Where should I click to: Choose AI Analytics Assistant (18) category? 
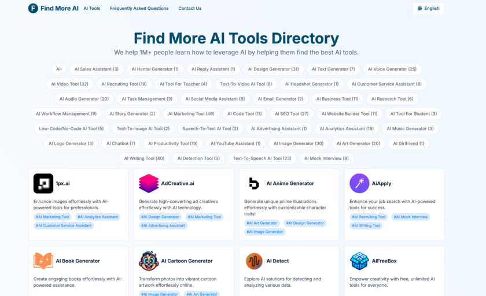click(347, 128)
